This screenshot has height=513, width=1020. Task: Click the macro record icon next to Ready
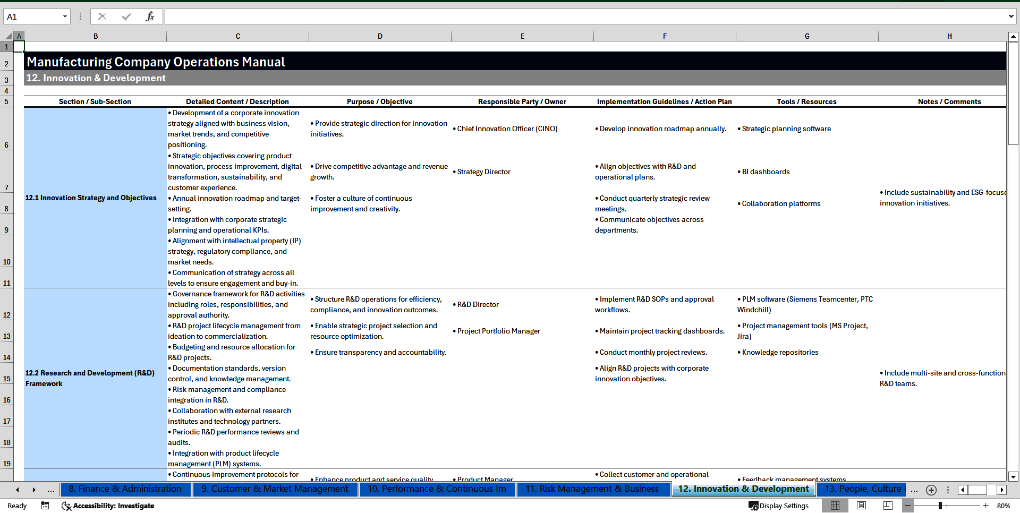point(45,506)
